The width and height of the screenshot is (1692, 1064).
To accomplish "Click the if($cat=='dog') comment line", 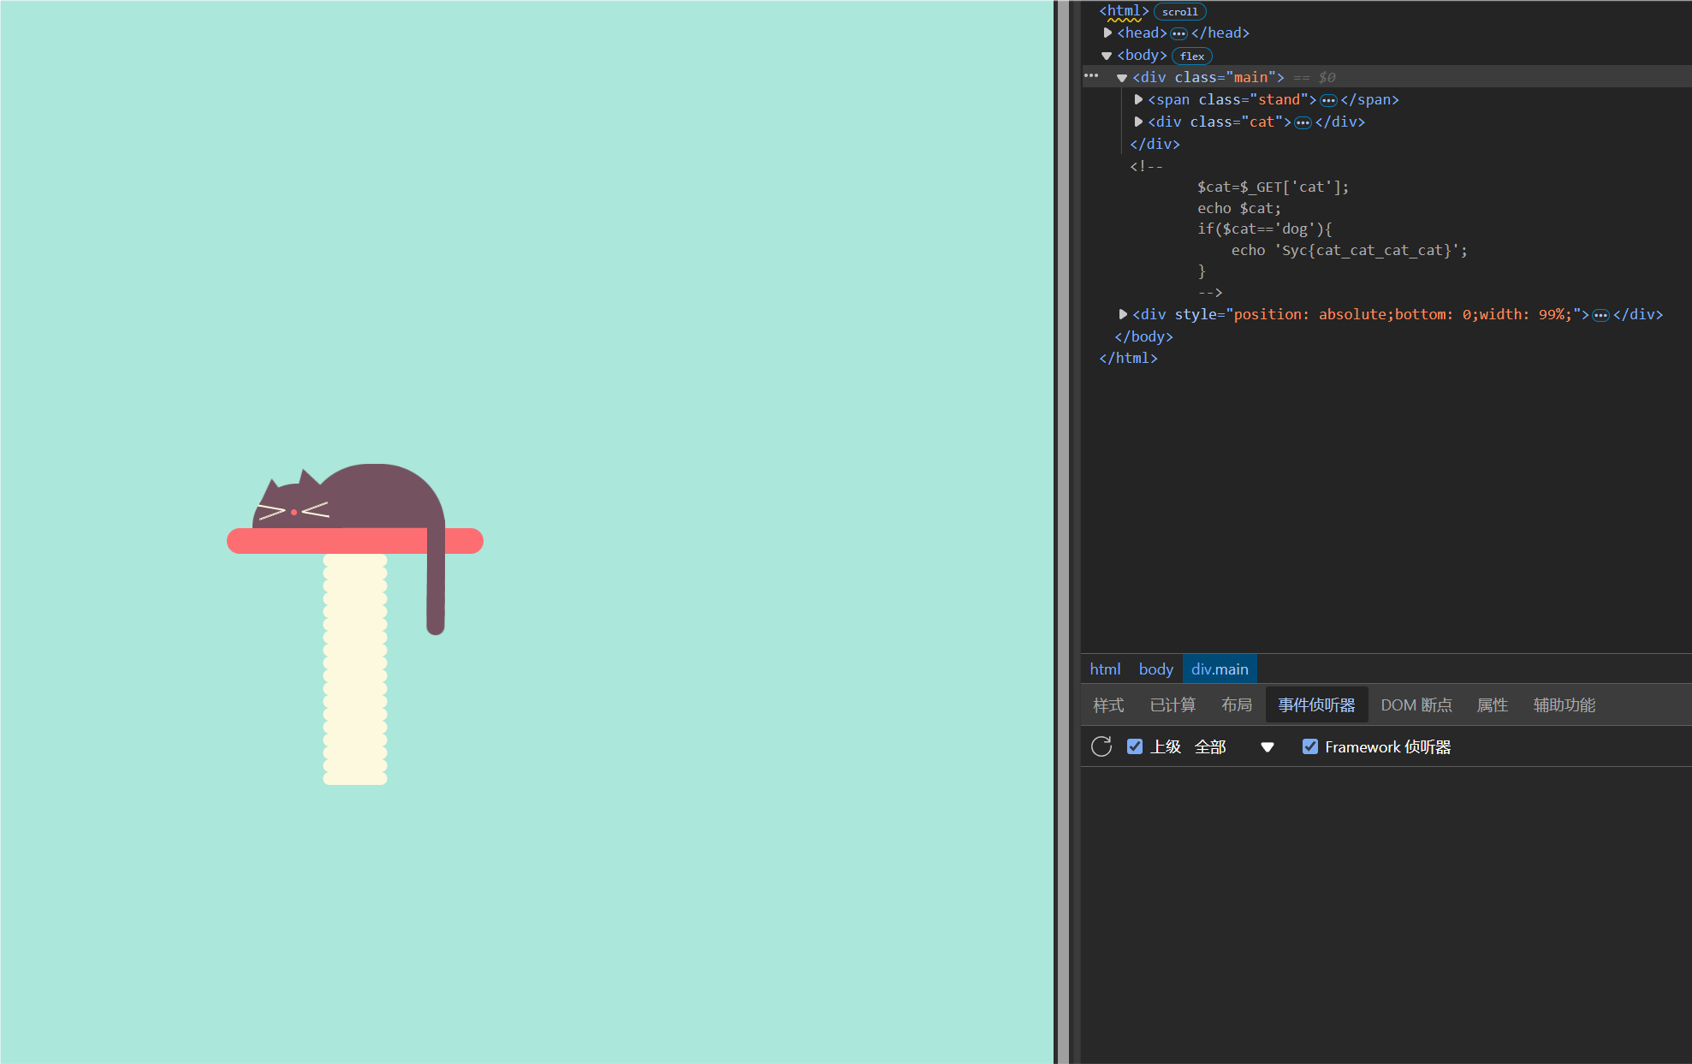I will point(1265,229).
